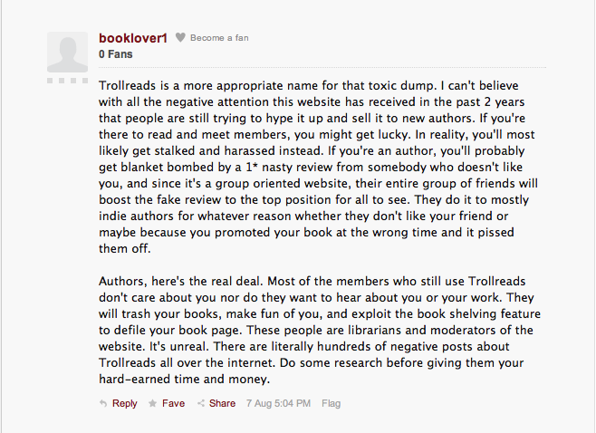The image size is (596, 433).
Task: Select the second gray square under the avatar
Action: pyautogui.click(x=62, y=81)
